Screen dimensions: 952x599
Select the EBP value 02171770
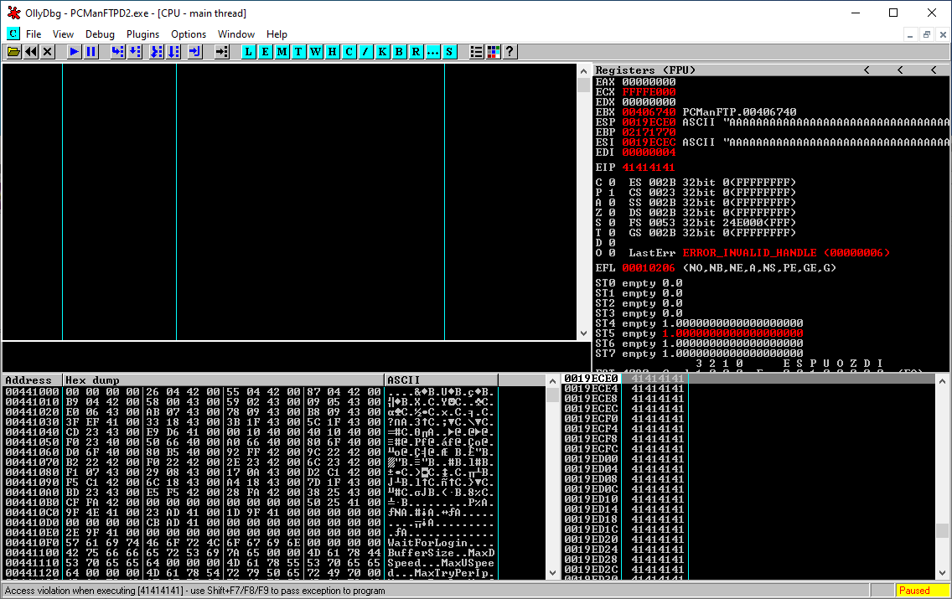(649, 132)
